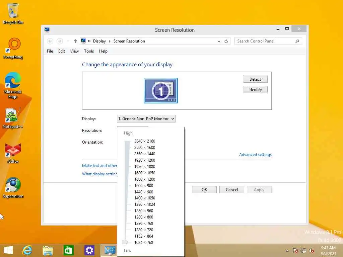Select 1680 × 1050 resolution
This screenshot has width=343, height=257.
pyautogui.click(x=145, y=173)
